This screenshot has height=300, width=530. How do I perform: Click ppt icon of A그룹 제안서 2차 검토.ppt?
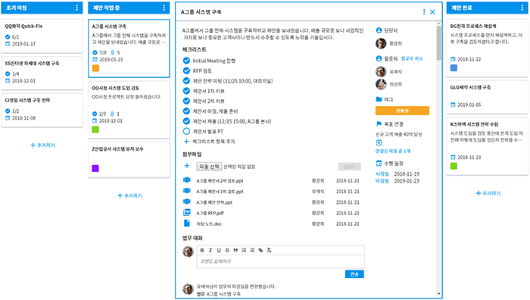point(186,180)
